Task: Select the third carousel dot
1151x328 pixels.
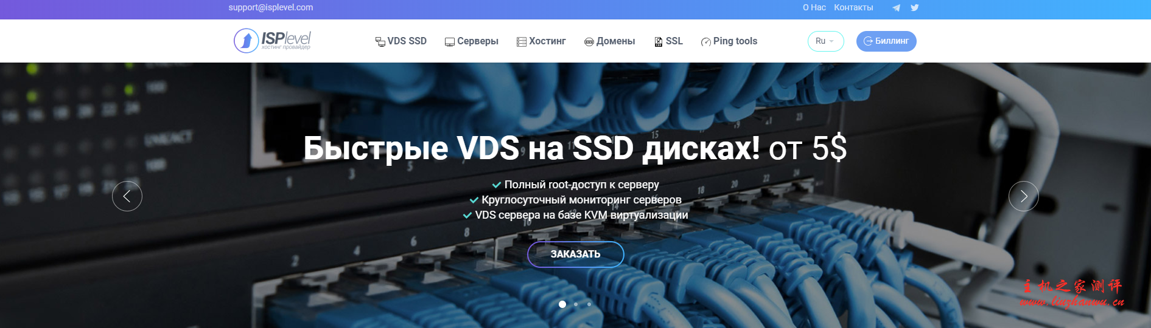Action: point(589,304)
